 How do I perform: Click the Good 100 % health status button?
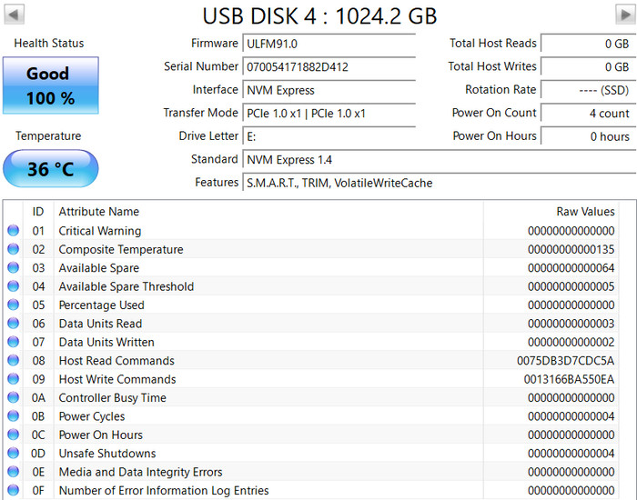(x=51, y=85)
